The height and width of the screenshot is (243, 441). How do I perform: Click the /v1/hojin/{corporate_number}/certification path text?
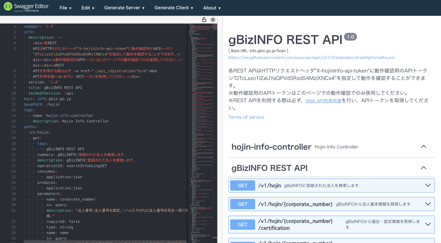click(295, 224)
